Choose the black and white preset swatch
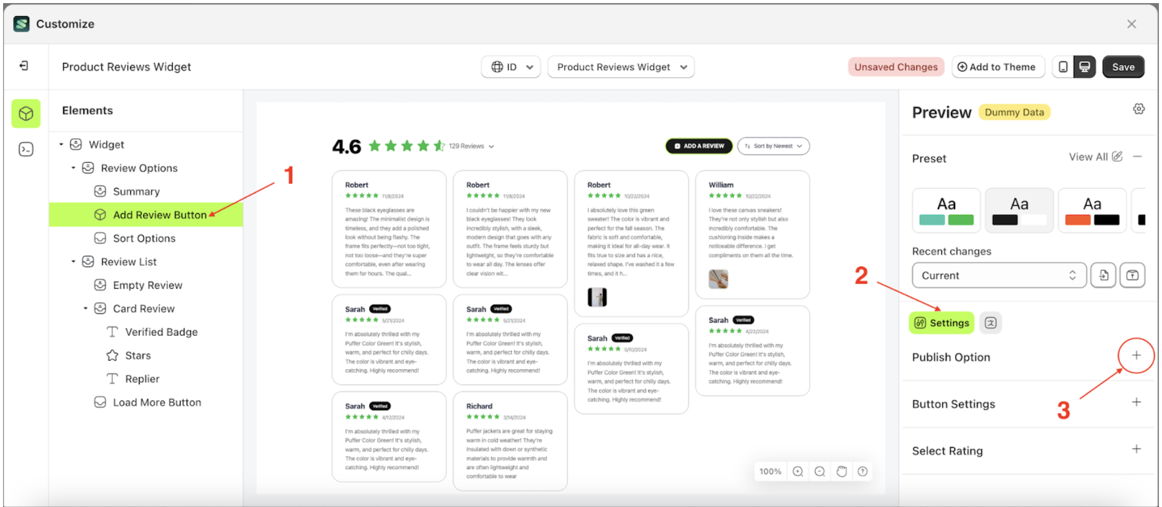The height and width of the screenshot is (507, 1162). (x=1019, y=210)
